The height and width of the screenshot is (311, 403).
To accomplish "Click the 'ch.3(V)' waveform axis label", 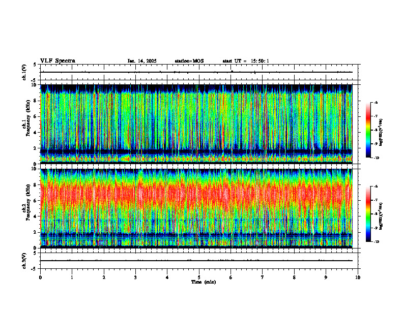I will coord(24,261).
